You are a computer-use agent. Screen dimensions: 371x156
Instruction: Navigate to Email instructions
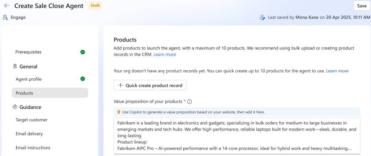(33, 148)
